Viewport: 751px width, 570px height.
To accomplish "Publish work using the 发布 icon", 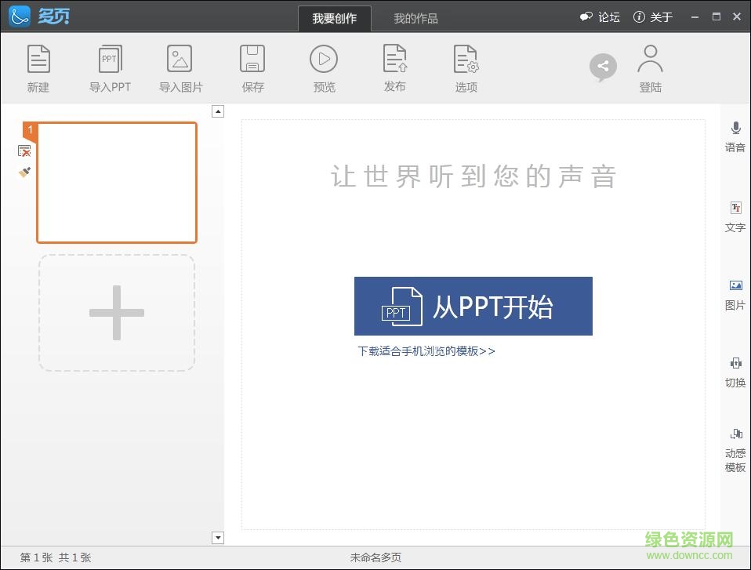I will tap(395, 60).
